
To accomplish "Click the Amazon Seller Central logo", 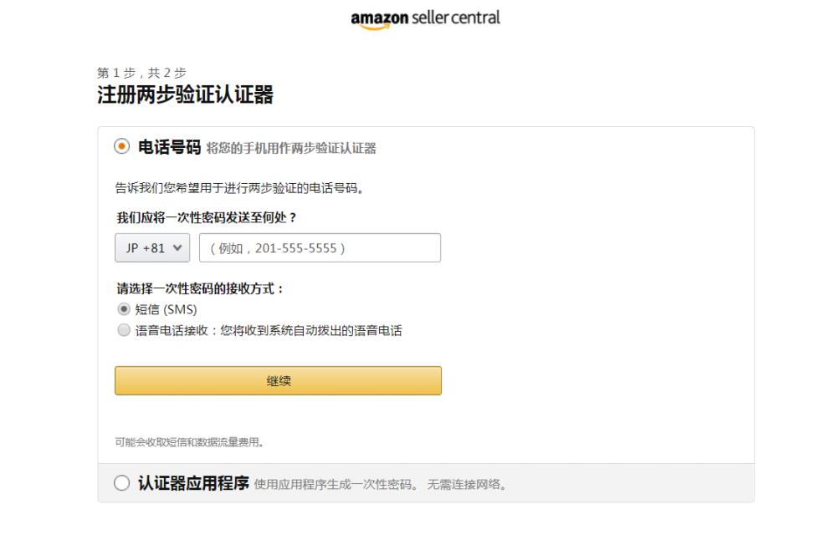I will (426, 18).
